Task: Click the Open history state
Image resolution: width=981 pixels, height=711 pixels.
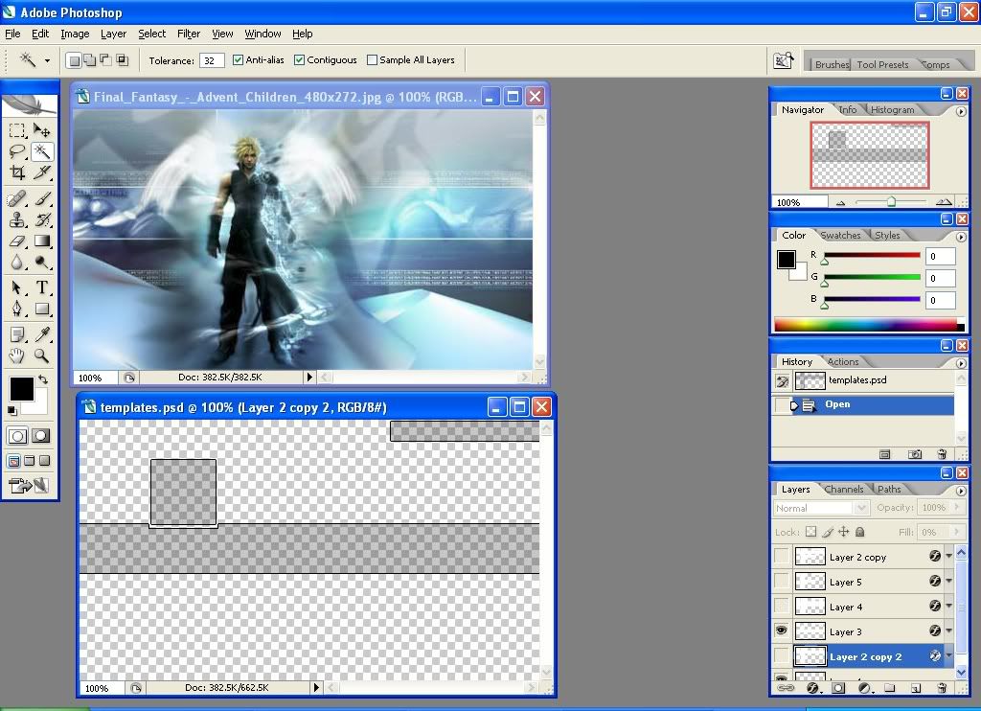Action: pyautogui.click(x=864, y=405)
